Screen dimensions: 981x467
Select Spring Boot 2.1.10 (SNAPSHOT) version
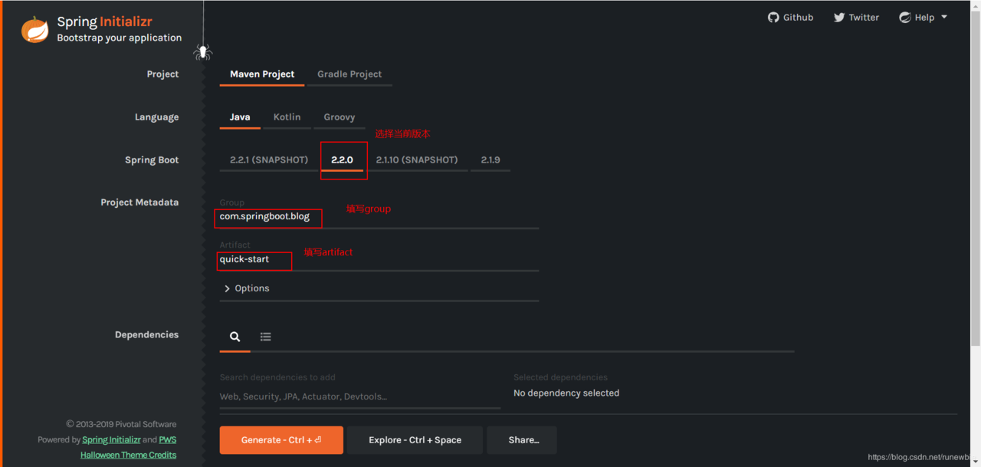(x=417, y=160)
